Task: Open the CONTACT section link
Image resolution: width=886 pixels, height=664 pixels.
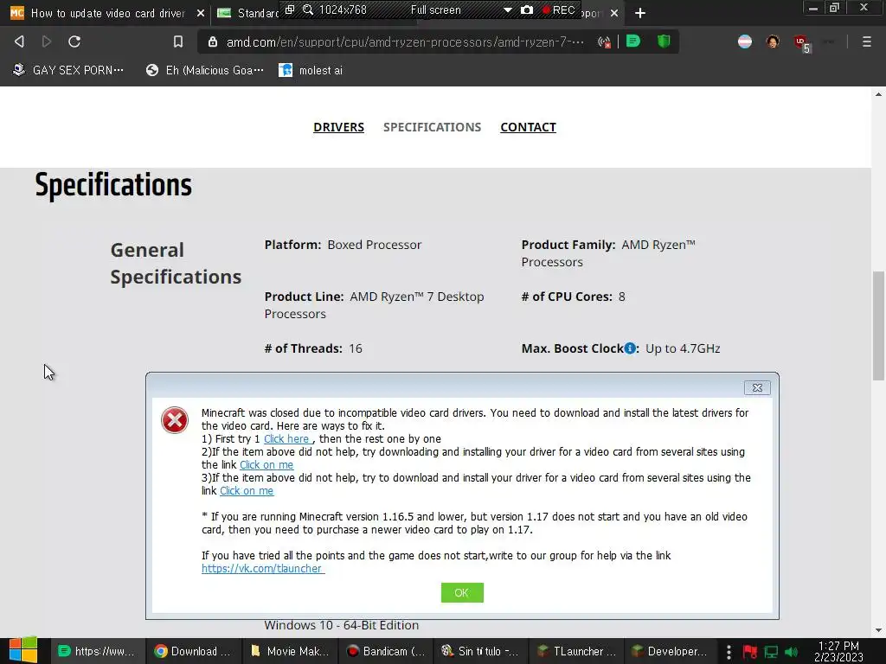Action: [529, 127]
